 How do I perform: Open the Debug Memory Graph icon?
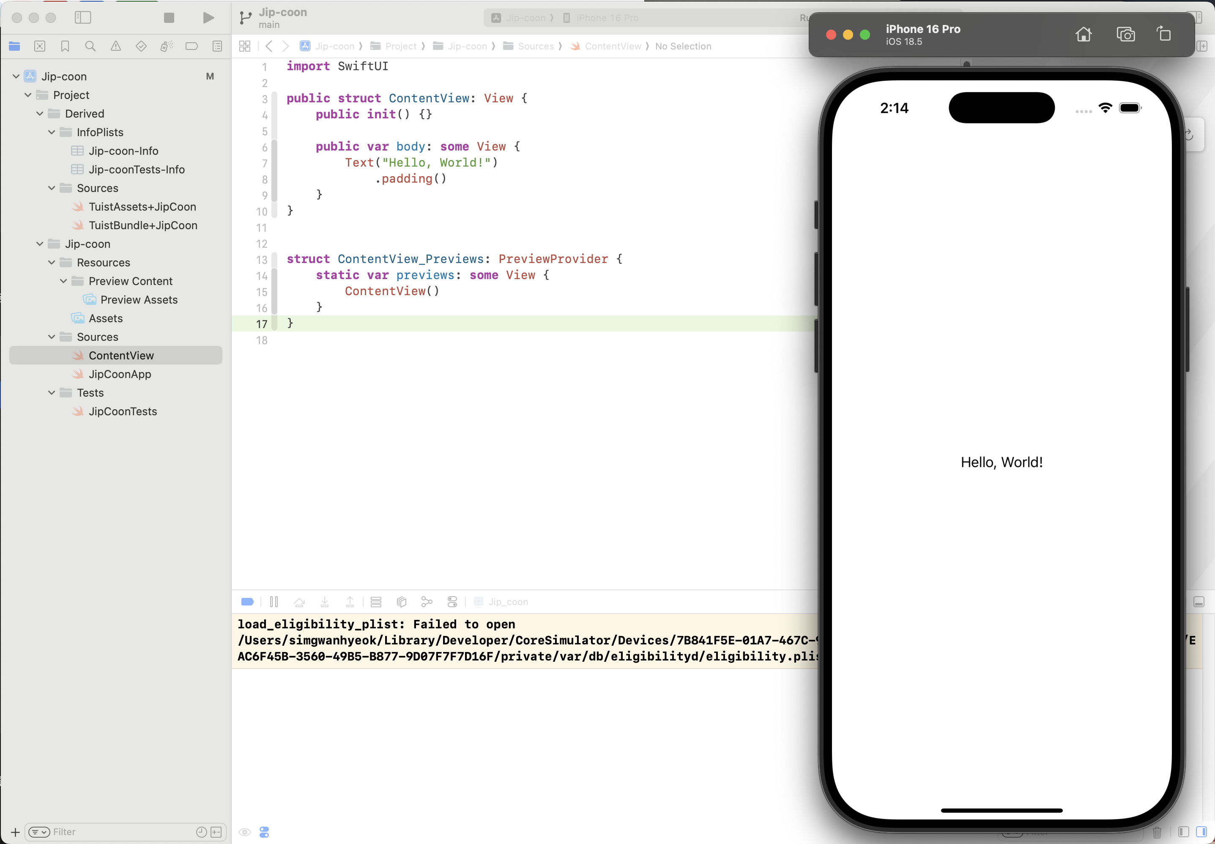[x=427, y=602]
